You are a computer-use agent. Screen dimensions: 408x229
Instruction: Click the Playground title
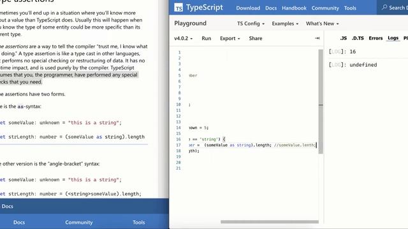click(190, 24)
